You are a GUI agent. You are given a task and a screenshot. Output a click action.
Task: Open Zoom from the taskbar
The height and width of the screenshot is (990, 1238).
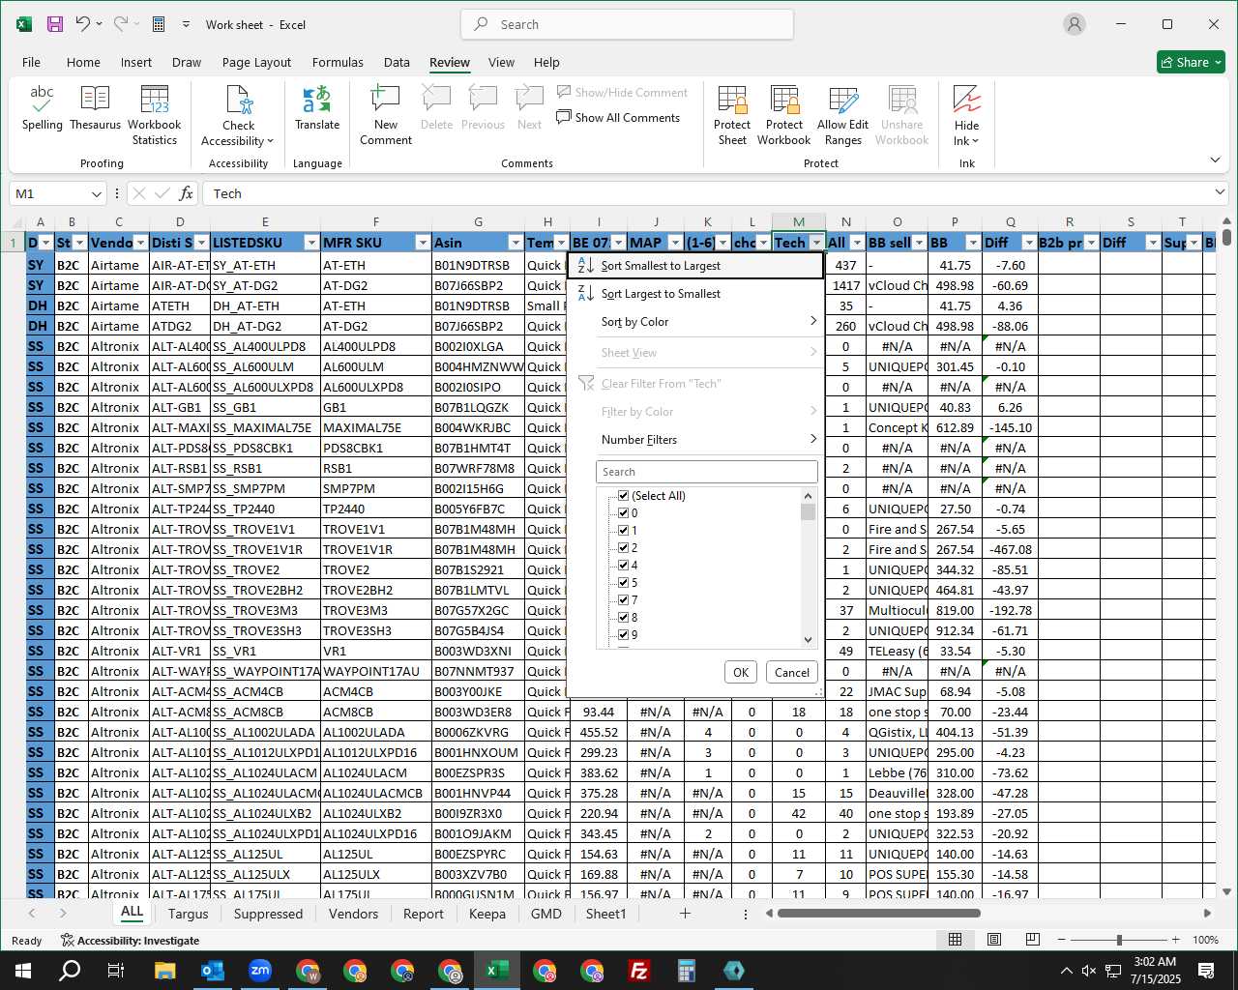coord(259,971)
